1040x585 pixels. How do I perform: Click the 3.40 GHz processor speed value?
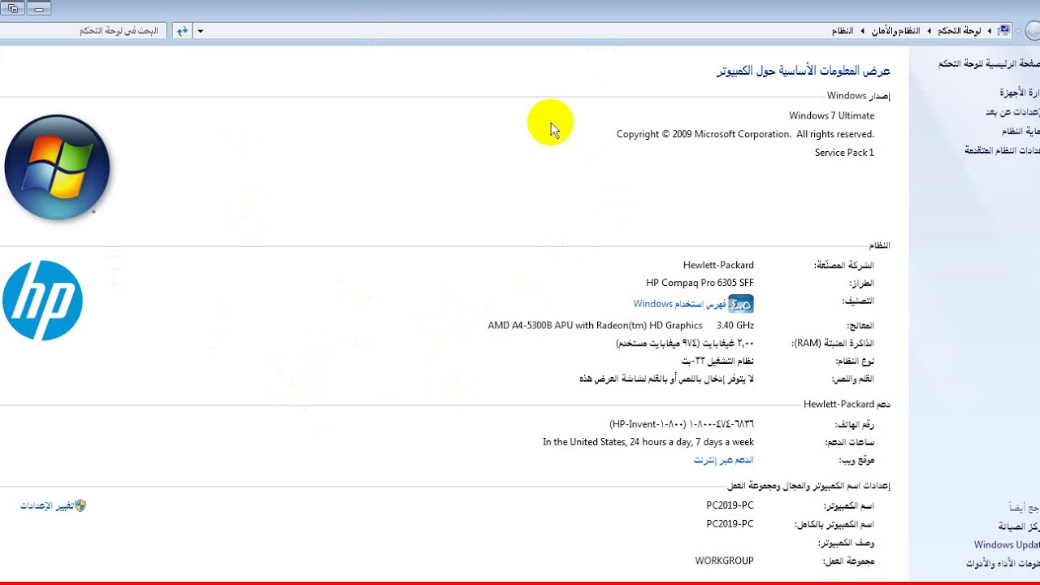coord(735,326)
